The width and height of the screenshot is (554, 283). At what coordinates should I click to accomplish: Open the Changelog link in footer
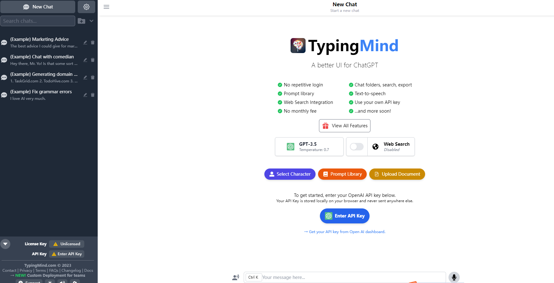point(71,271)
